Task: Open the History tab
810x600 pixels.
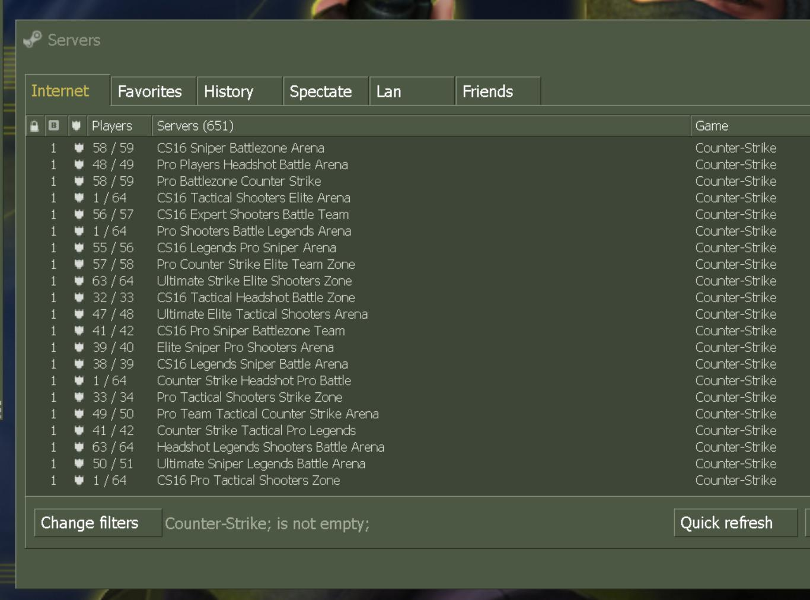Action: coord(229,91)
